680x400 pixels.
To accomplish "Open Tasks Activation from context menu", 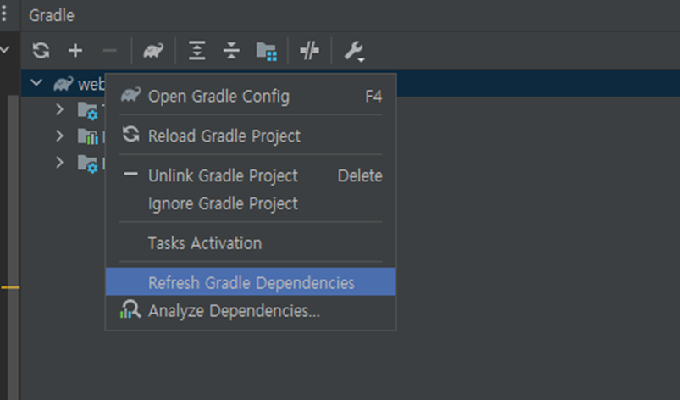I will point(251,243).
